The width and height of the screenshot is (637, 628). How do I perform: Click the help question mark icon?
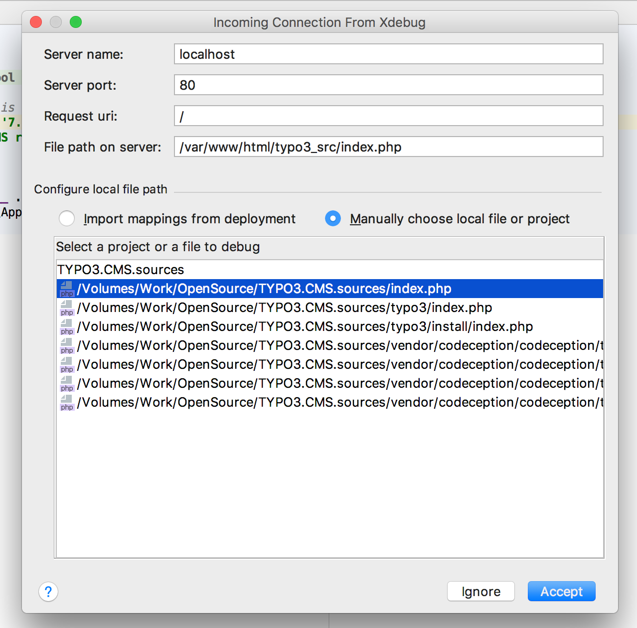coord(48,592)
